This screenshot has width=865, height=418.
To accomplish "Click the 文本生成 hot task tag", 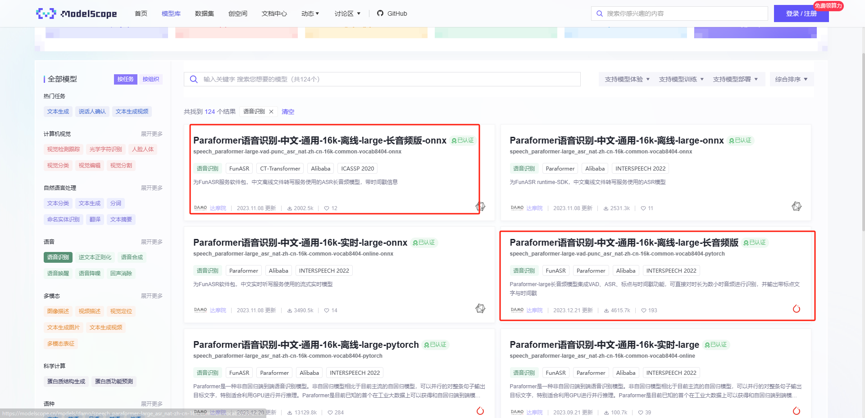I will click(58, 112).
